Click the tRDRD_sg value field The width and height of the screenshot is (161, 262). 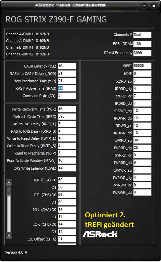(142, 81)
